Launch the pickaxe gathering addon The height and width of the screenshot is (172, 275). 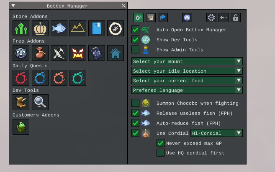pos(59,53)
